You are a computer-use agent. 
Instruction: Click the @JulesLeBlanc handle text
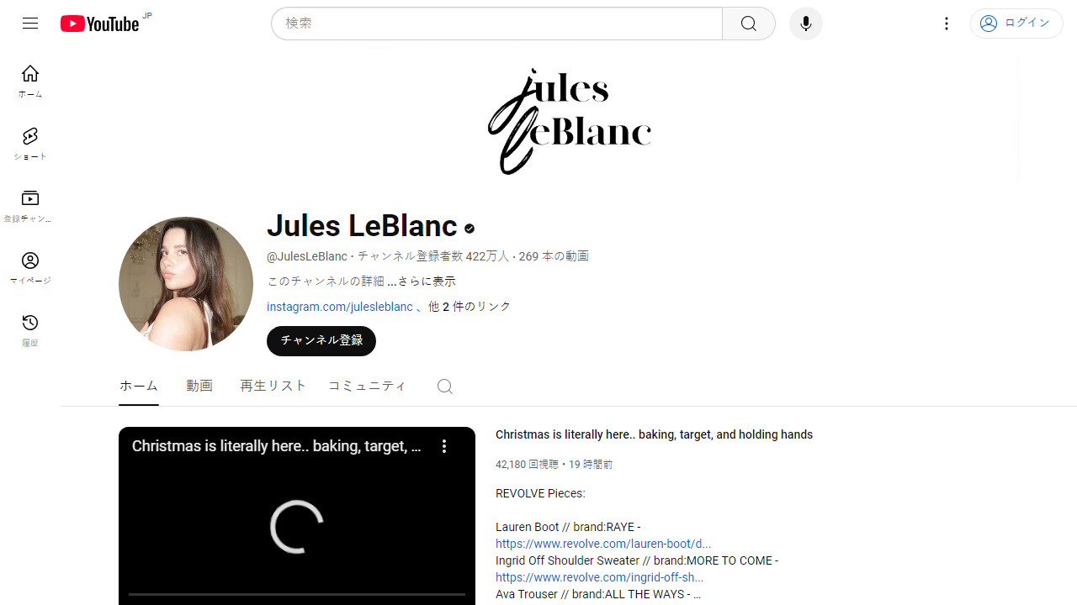307,256
